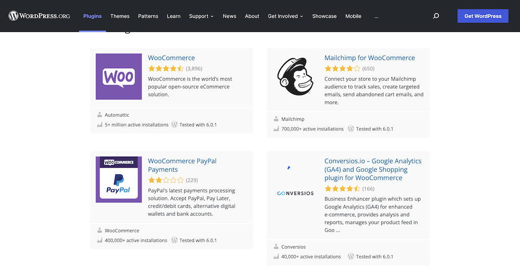Open the Mobile menu item

(353, 16)
